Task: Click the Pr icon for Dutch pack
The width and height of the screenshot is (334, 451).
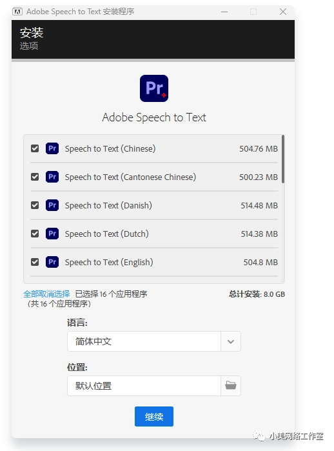Action: [52, 234]
